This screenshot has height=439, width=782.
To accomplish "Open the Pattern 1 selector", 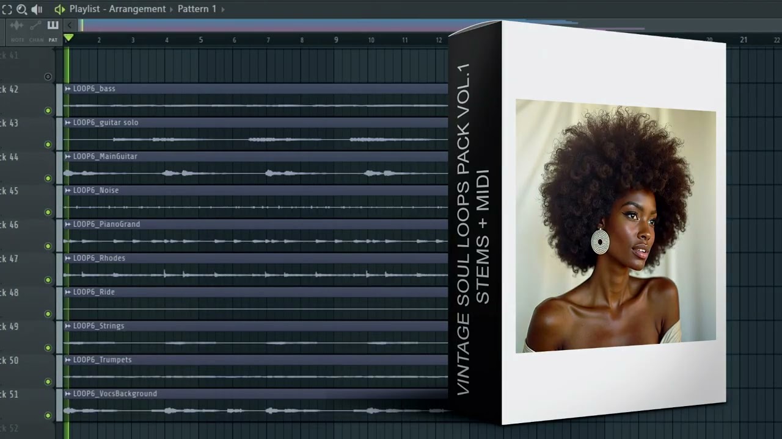I will (197, 9).
